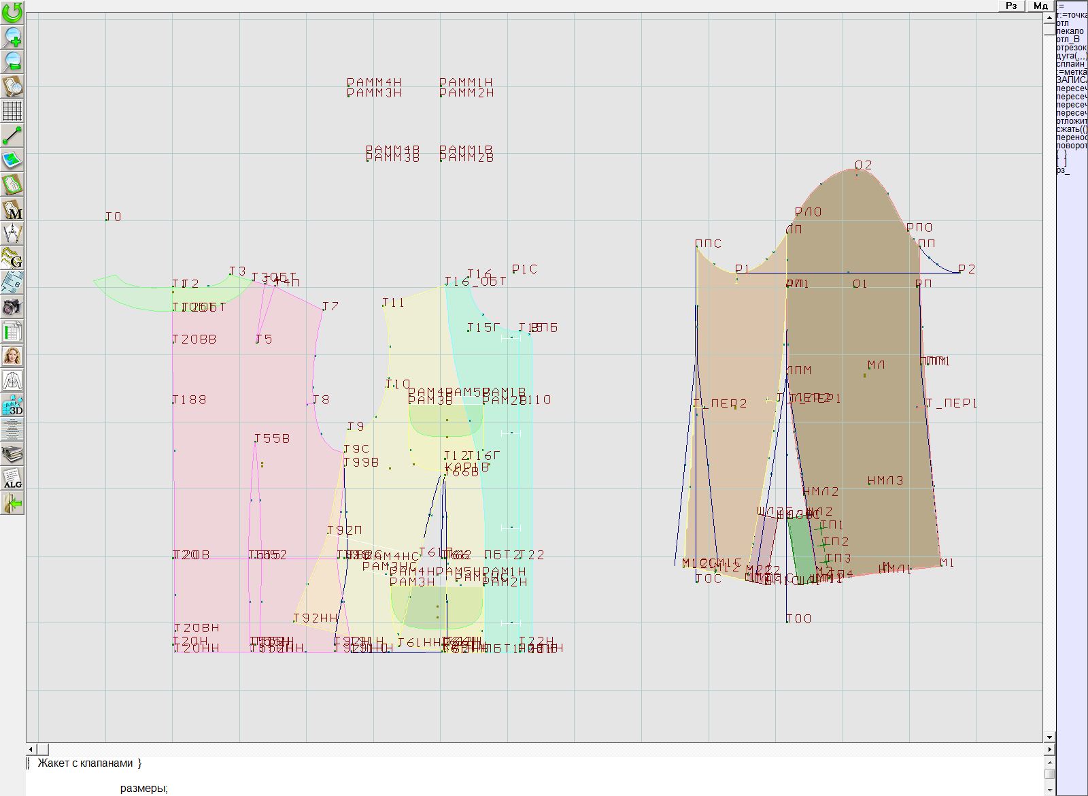Open the compass measuring tool

(12, 233)
